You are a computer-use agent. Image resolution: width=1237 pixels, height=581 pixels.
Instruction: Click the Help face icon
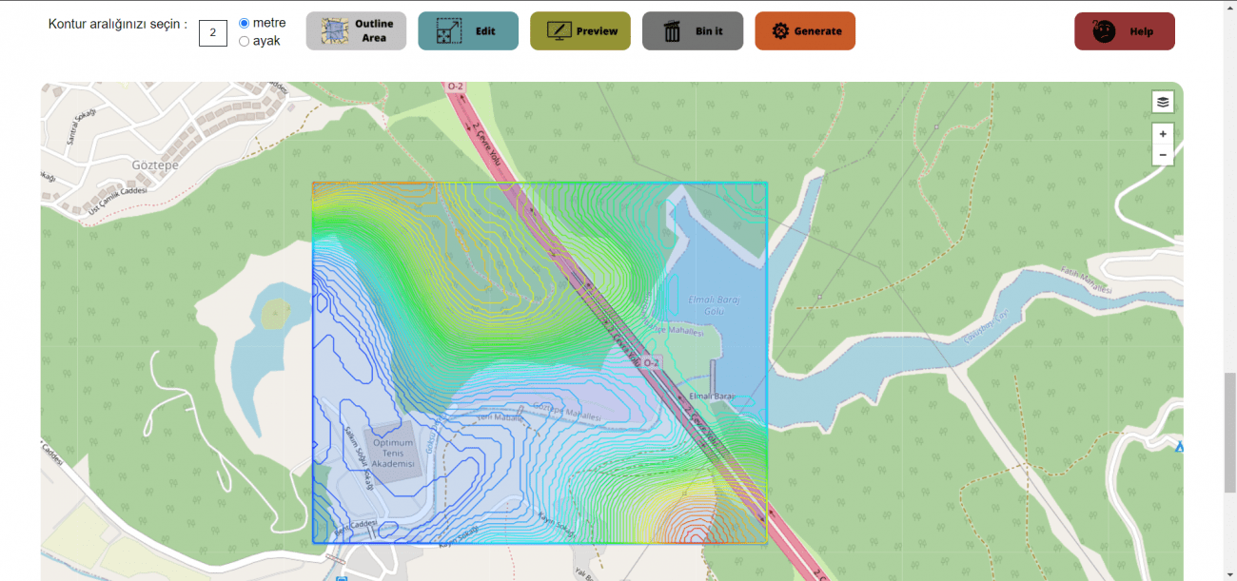(x=1104, y=31)
